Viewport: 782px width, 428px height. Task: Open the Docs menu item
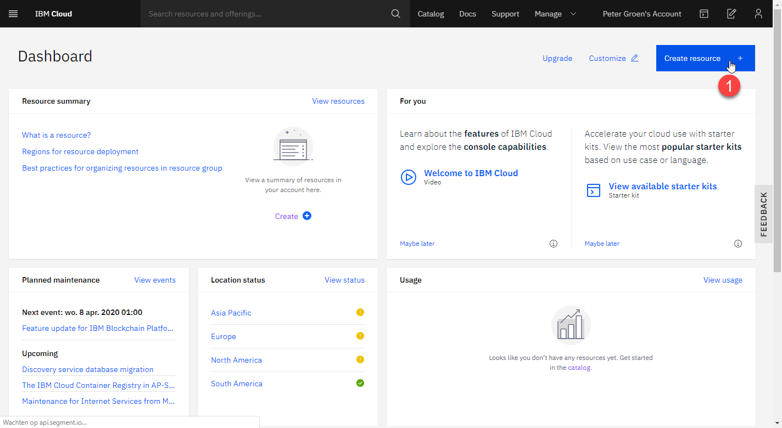468,14
